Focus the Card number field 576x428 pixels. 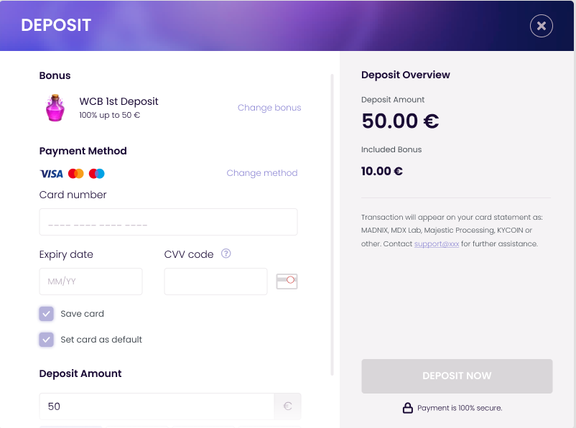point(168,222)
